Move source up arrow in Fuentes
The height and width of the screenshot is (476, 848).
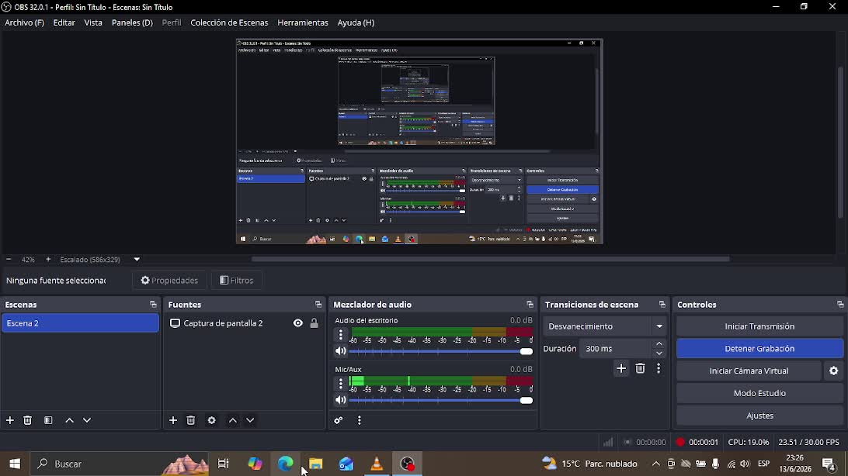click(x=232, y=420)
